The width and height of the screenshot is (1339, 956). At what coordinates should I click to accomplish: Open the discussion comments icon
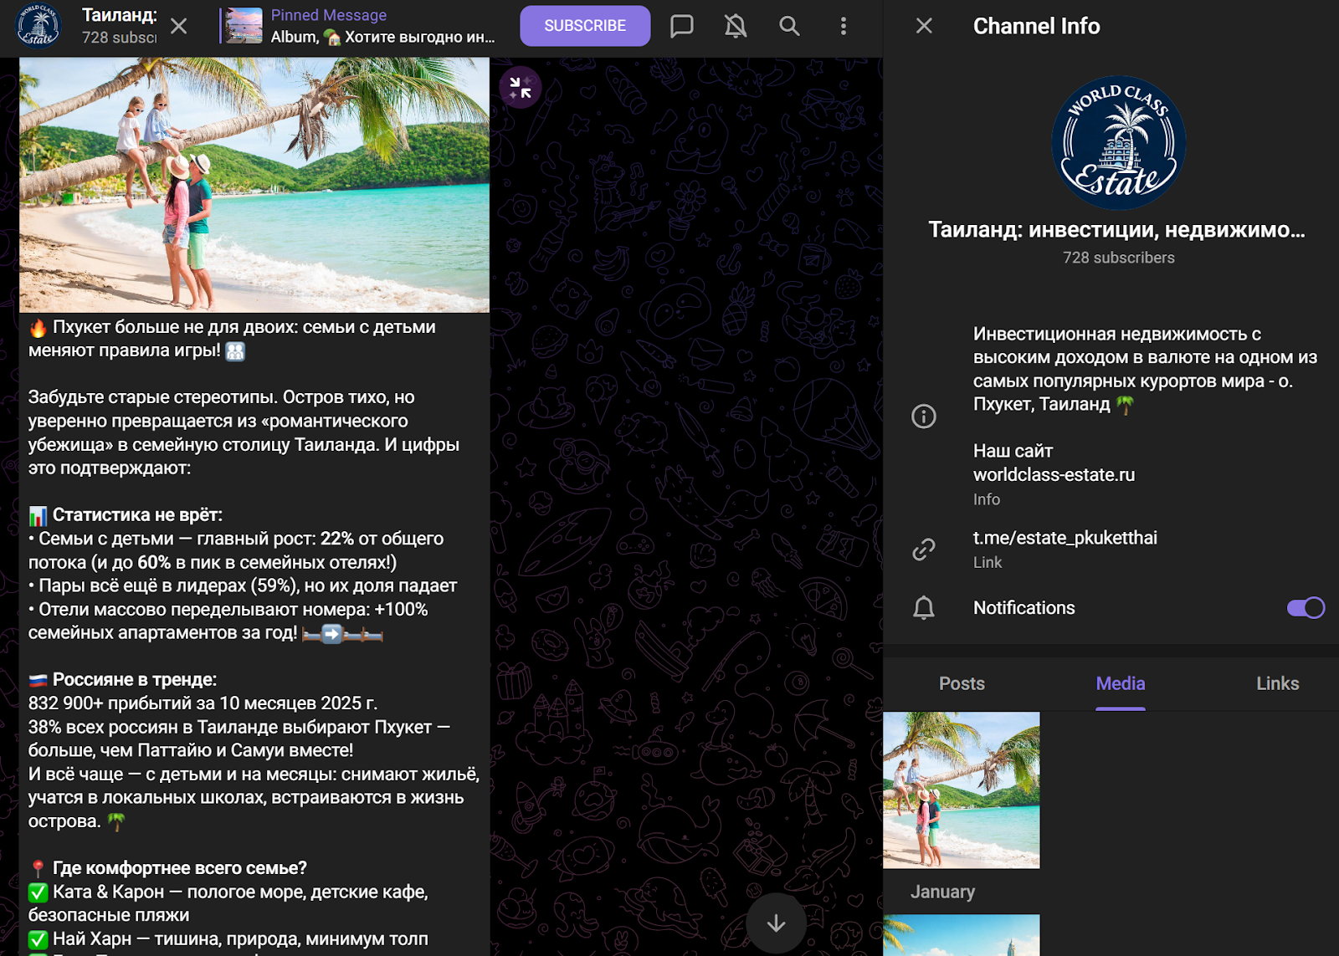pyautogui.click(x=681, y=26)
